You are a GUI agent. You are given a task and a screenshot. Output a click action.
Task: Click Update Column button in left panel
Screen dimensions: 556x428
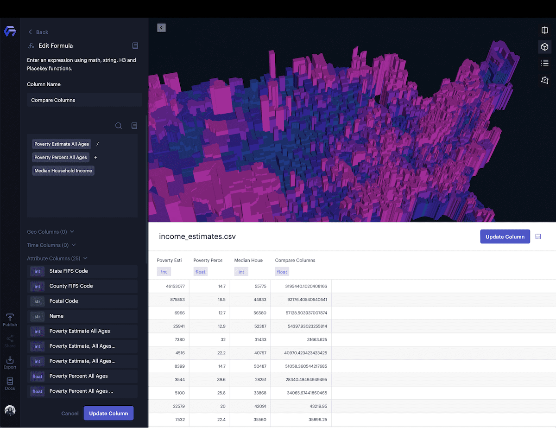[x=108, y=413]
